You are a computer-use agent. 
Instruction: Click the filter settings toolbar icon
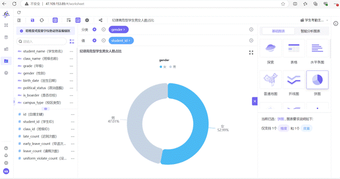point(68,20)
